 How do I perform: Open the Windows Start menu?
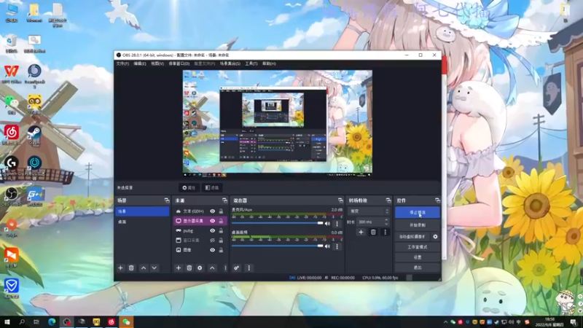(7, 321)
